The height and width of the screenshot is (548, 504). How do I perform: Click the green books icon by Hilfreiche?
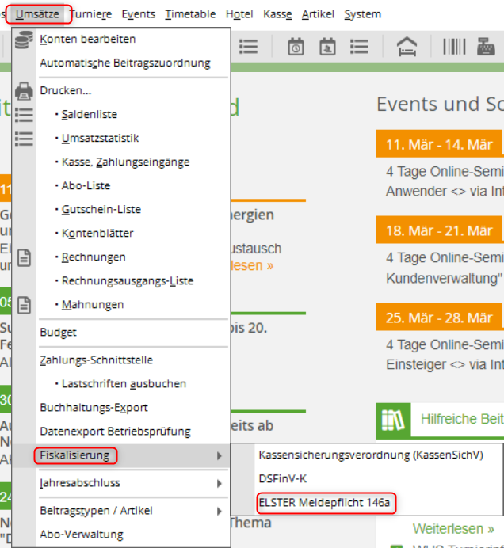pos(392,419)
